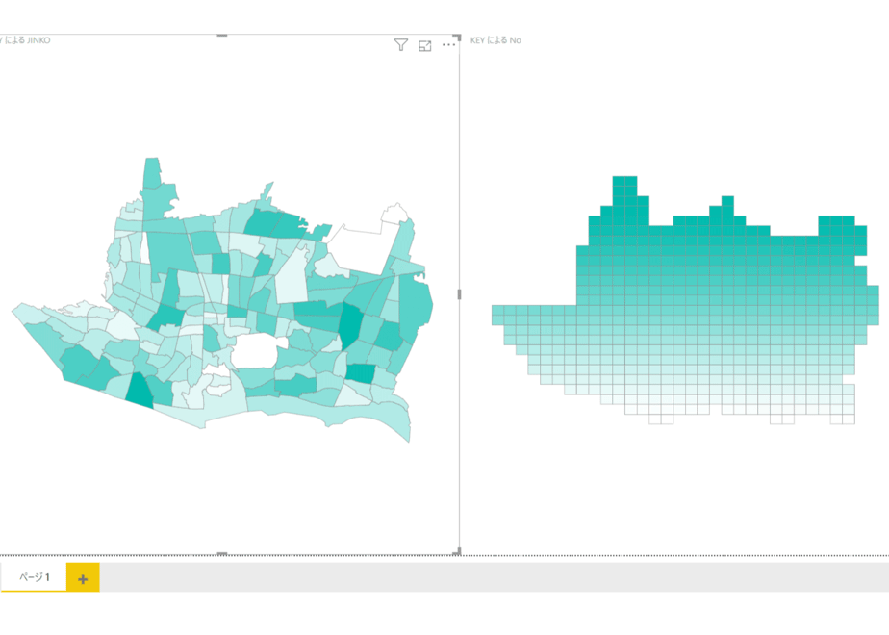This screenshot has height=635, width=889.
Task: Open the more options ellipsis menu
Action: pos(448,45)
